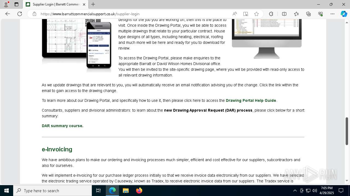Open Copilot sidebar icon
Image resolution: width=350 pixels, height=196 pixels.
(344, 14)
